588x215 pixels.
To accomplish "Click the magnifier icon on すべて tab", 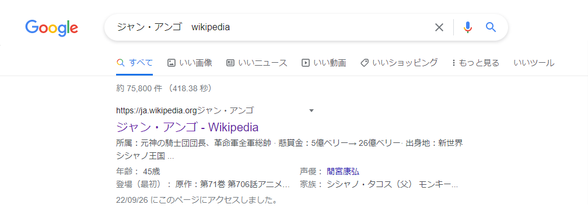I will pos(120,63).
